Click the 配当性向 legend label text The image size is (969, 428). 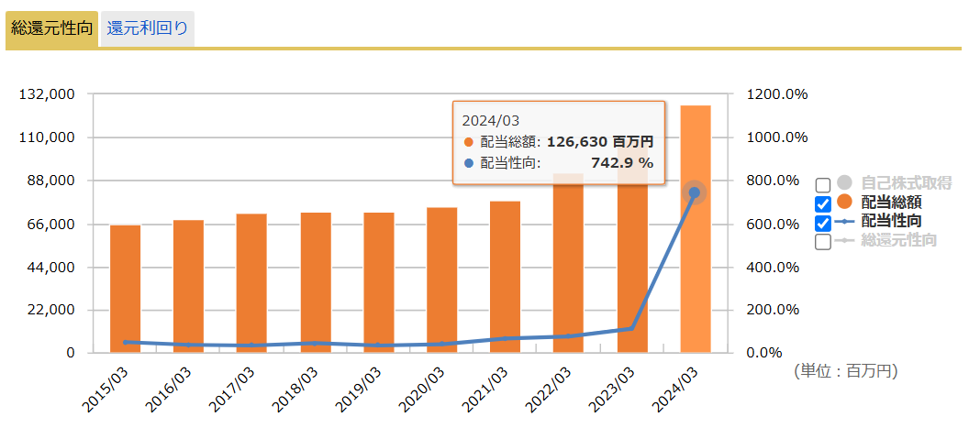click(892, 222)
